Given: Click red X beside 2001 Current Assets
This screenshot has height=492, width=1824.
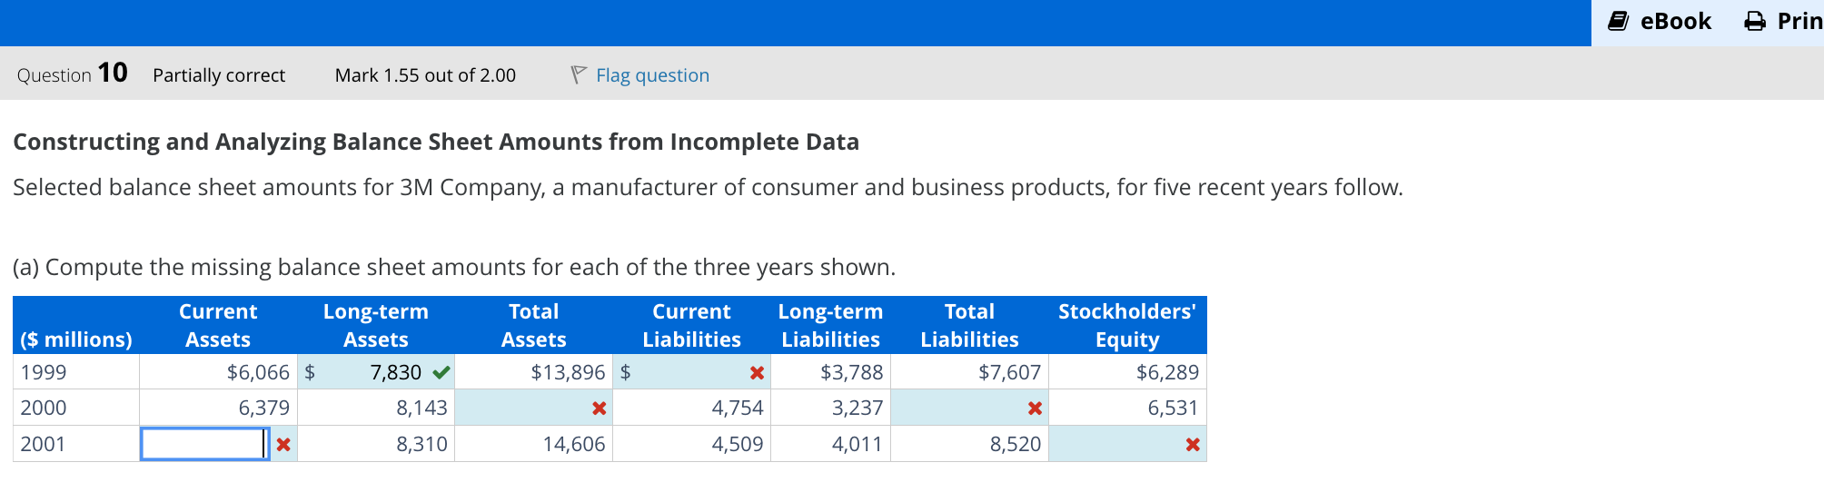Looking at the screenshot, I should pos(283,444).
